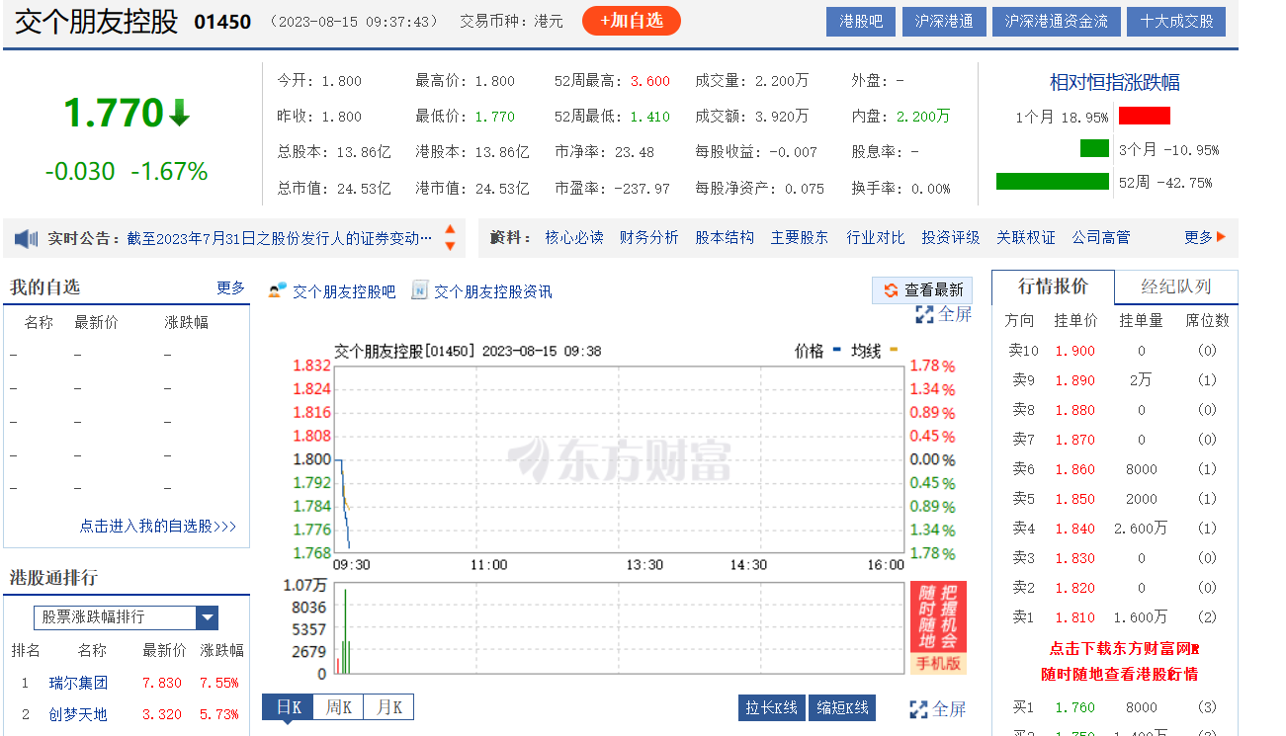Click the green 3个月 -10.95% bar
The image size is (1286, 736).
pyautogui.click(x=1094, y=148)
